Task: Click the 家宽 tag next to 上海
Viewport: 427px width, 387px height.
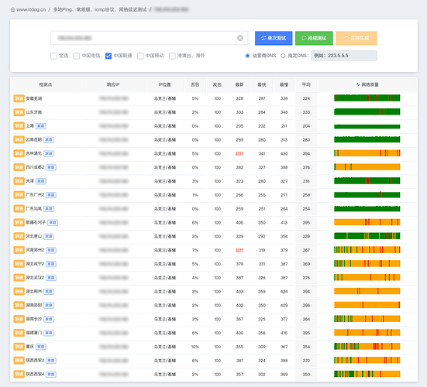Action: (x=41, y=126)
